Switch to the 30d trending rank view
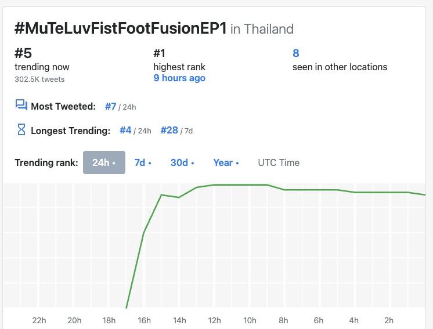433x329 pixels. pyautogui.click(x=182, y=162)
